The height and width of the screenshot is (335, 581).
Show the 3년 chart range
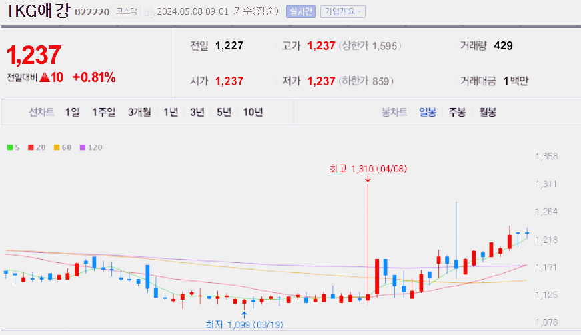197,112
